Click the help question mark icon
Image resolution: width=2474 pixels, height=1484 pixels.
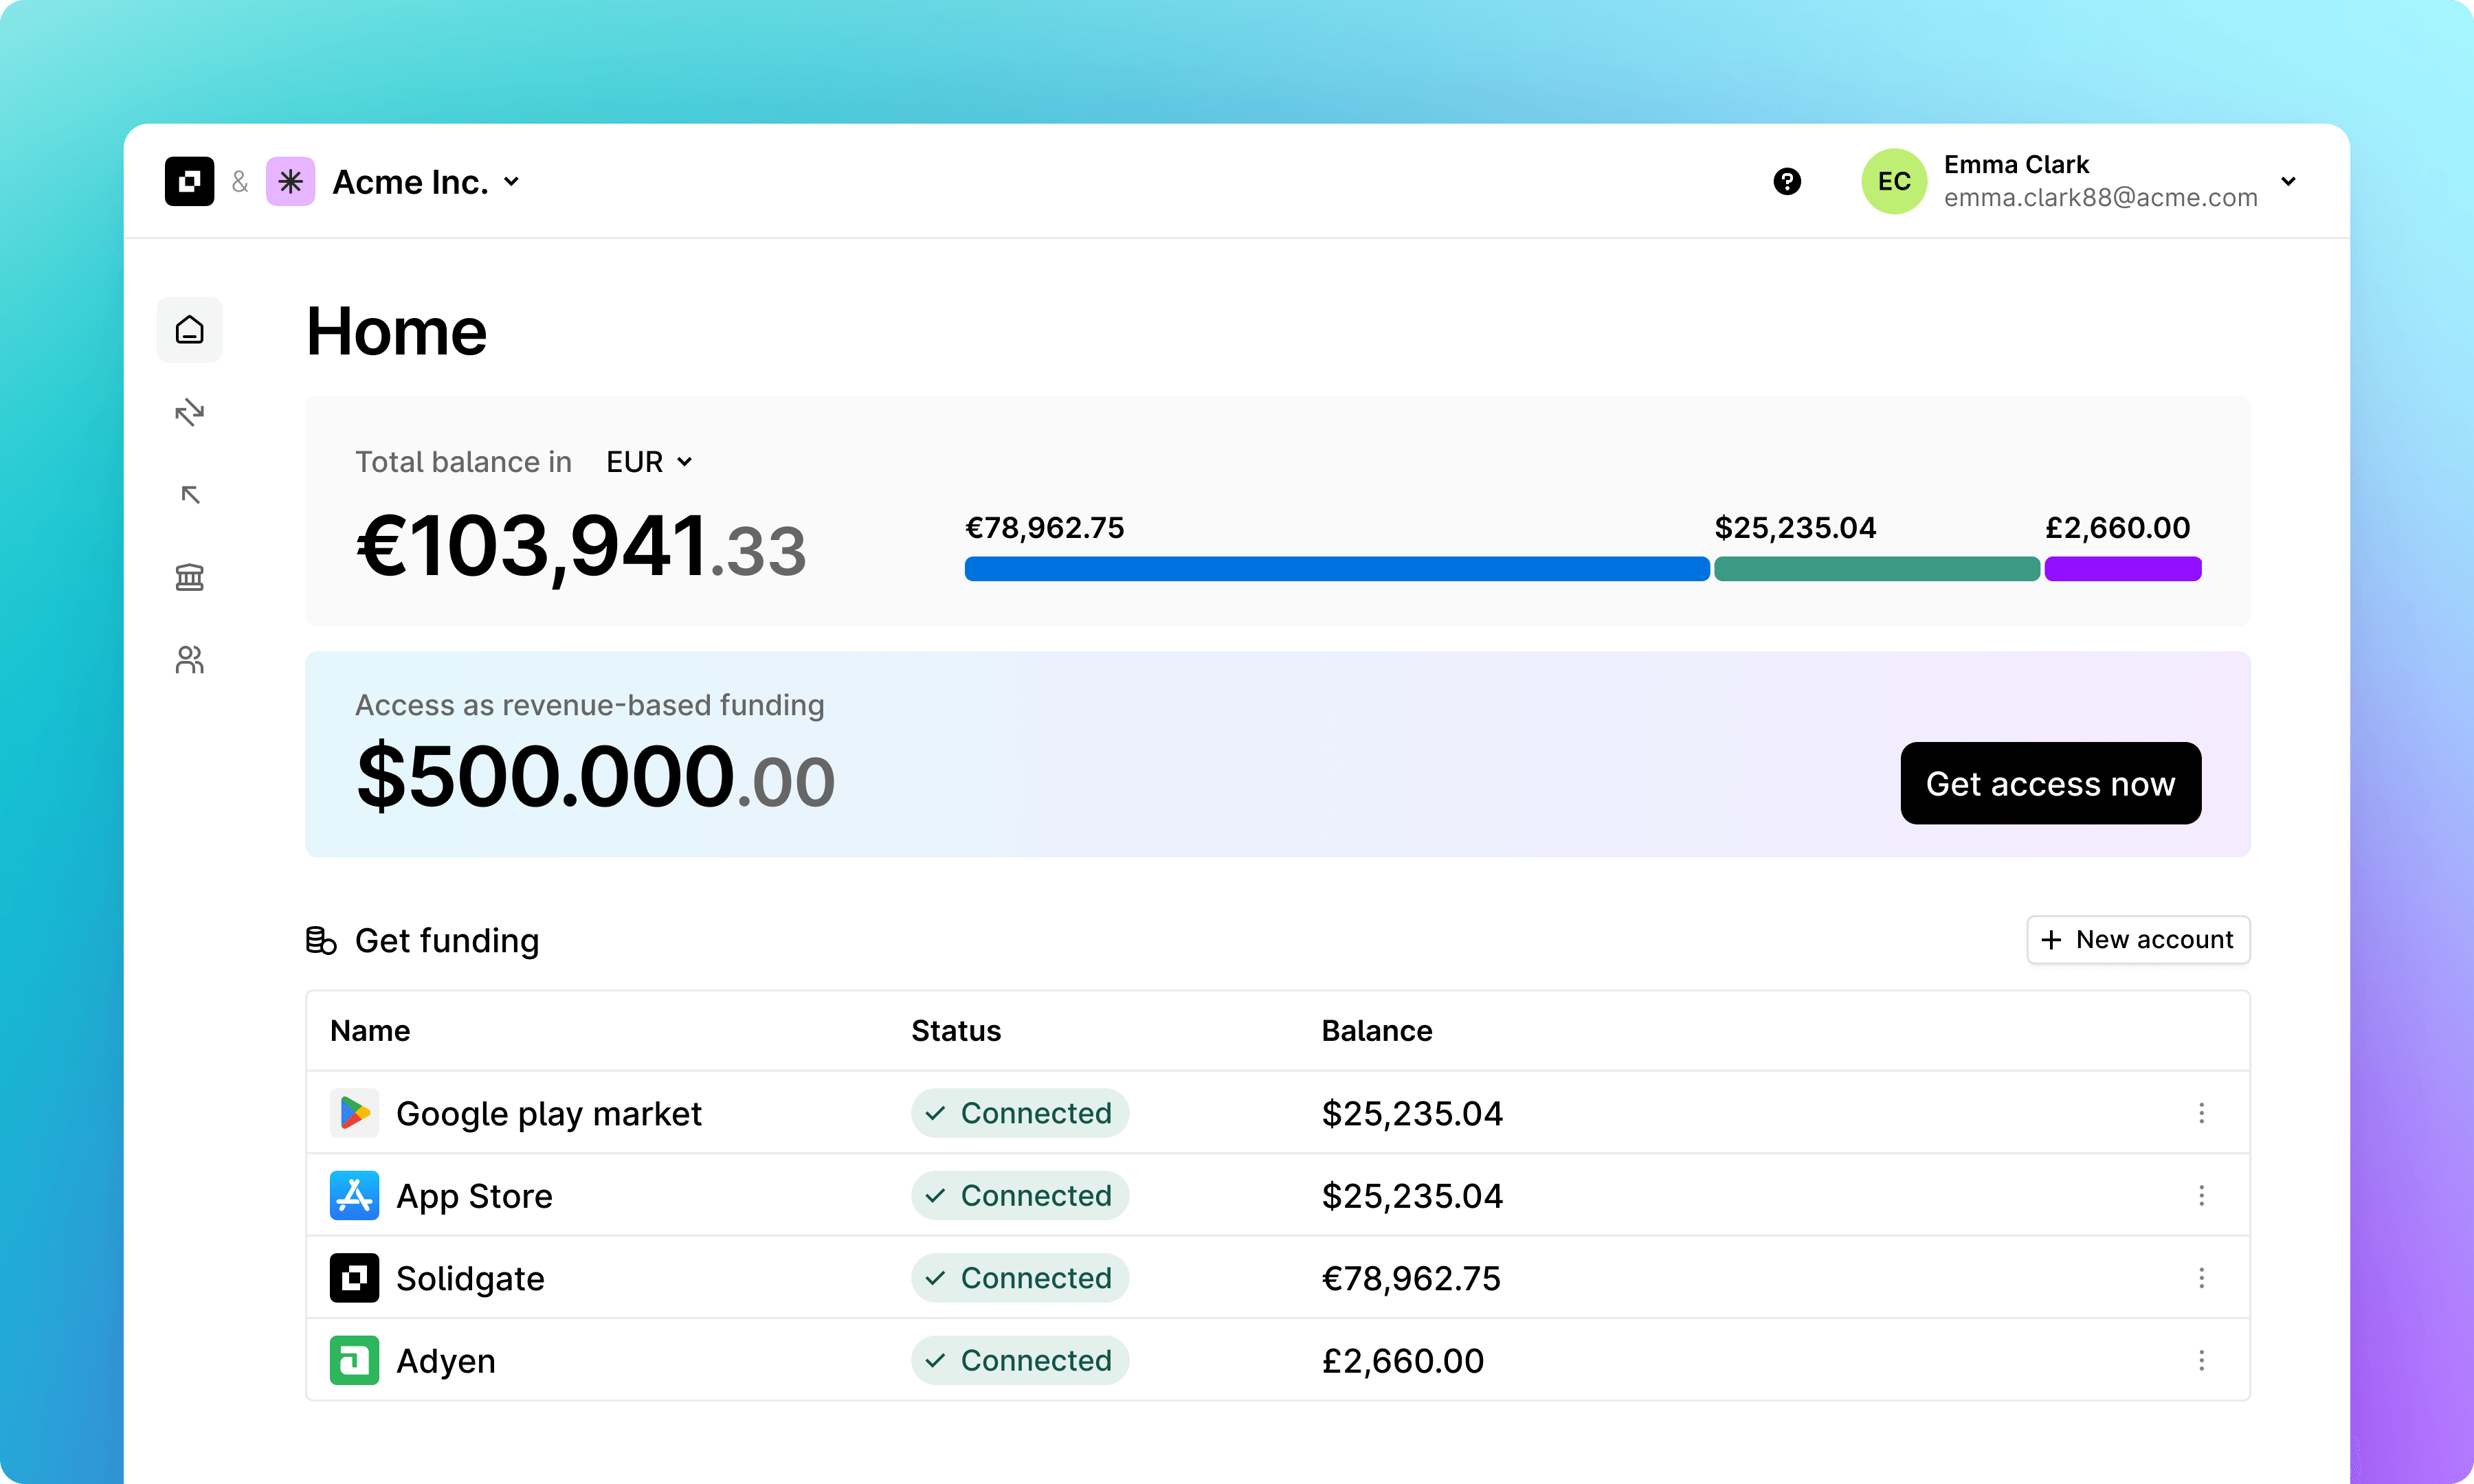click(x=1786, y=181)
